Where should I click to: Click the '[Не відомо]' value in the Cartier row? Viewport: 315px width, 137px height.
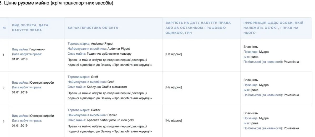coord(174,120)
